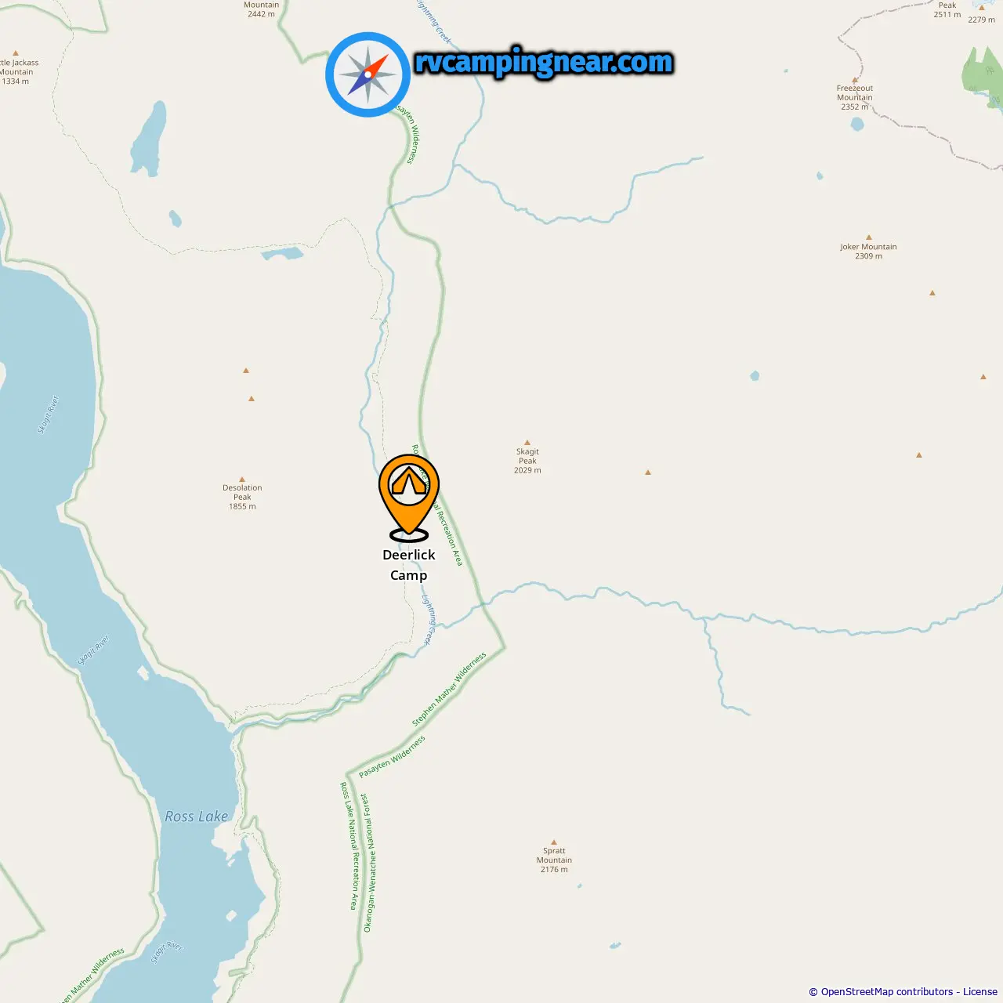1003x1003 pixels.
Task: Click the Spratt Mountain 2176 m label
Action: 554,860
